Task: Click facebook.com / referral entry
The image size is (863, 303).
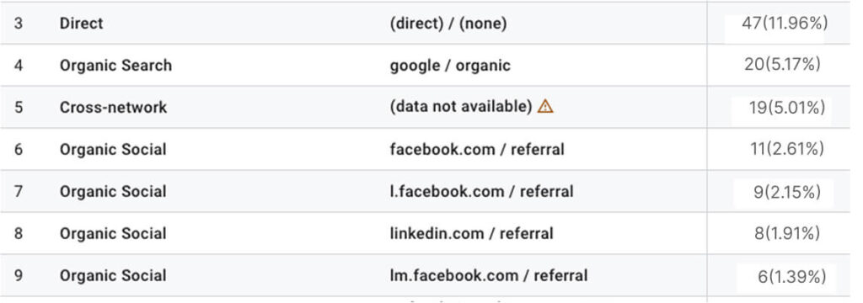Action: tap(477, 149)
